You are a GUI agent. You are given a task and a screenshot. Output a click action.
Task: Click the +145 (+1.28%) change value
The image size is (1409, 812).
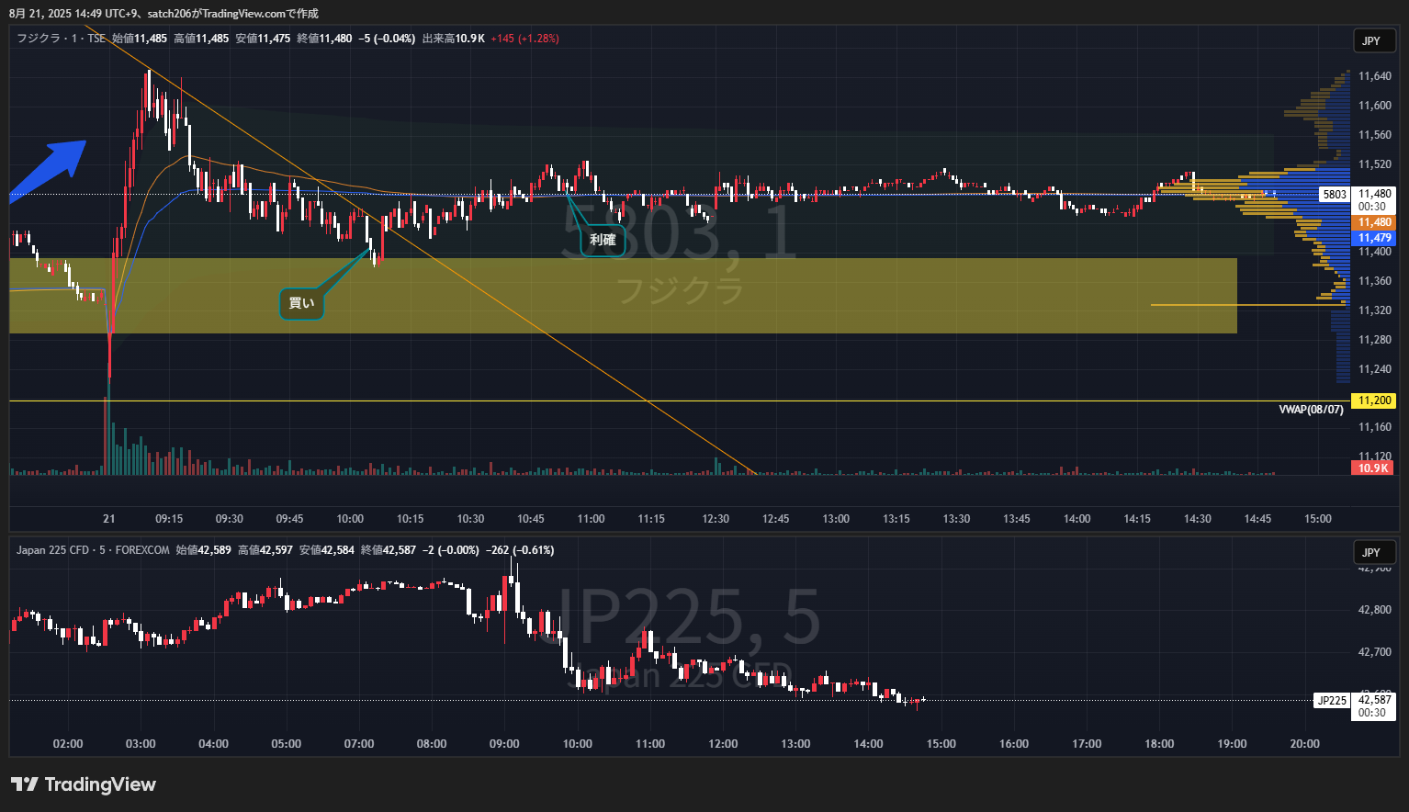524,39
